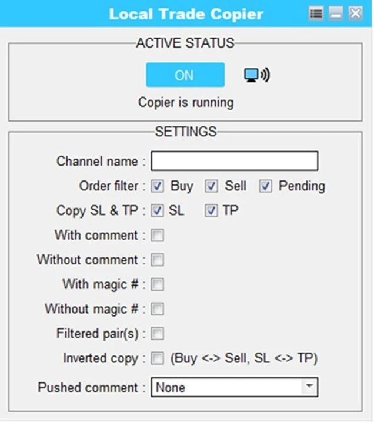Click the Pushed comment dropdown arrow
Viewport: 374px width, 423px height.
point(308,388)
